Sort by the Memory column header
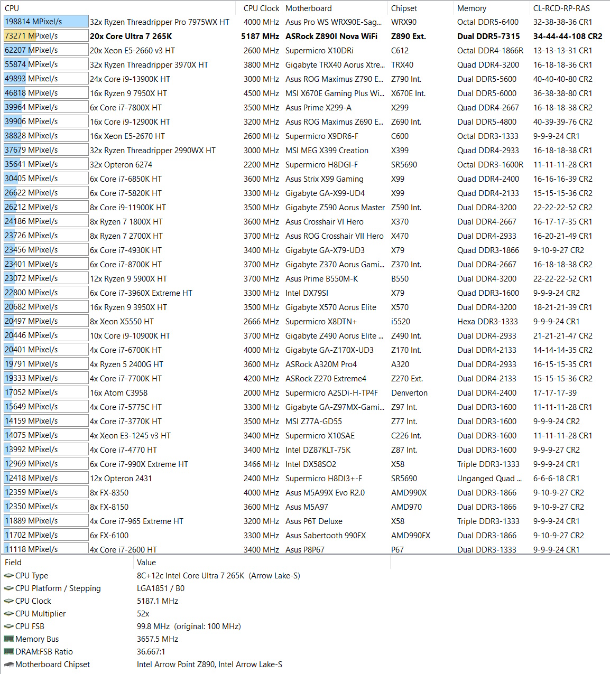 pos(492,8)
